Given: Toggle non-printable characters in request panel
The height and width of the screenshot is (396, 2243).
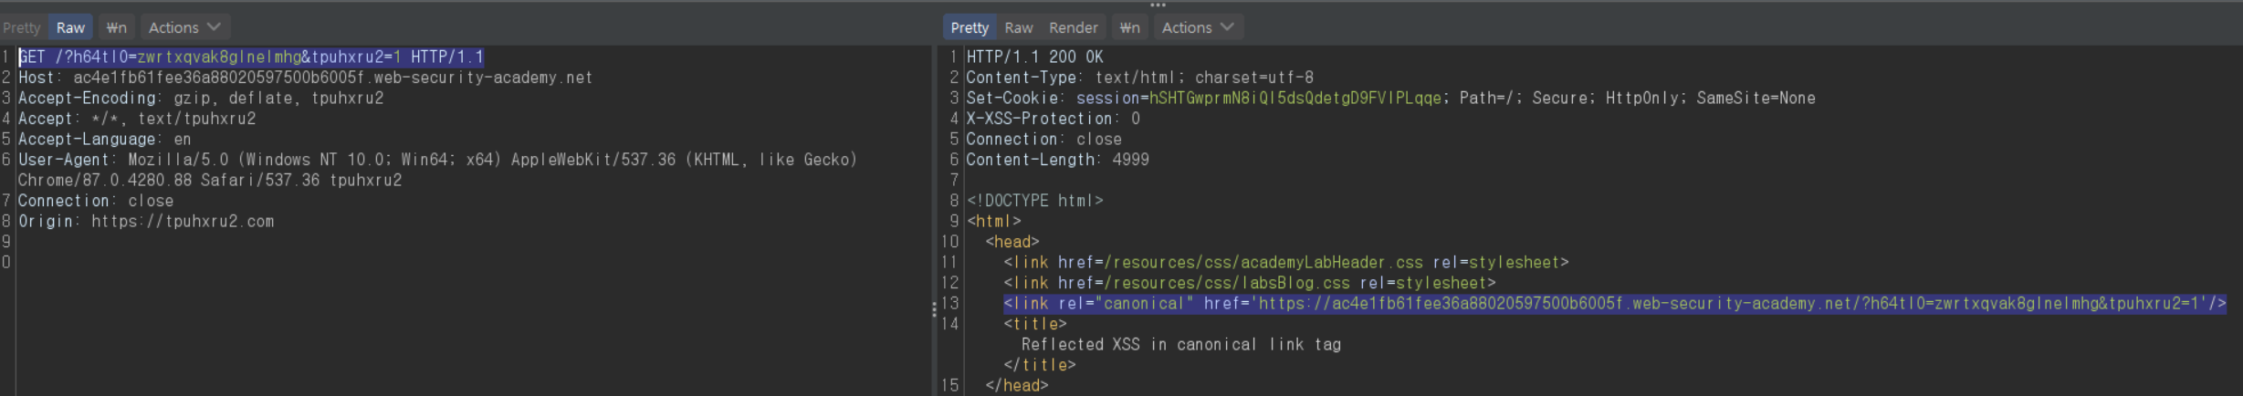Looking at the screenshot, I should 116,27.
